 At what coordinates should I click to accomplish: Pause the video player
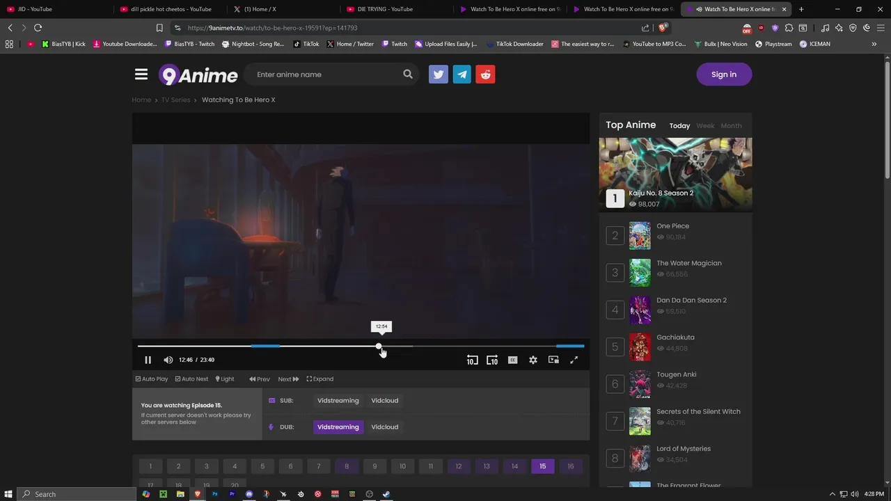148,360
